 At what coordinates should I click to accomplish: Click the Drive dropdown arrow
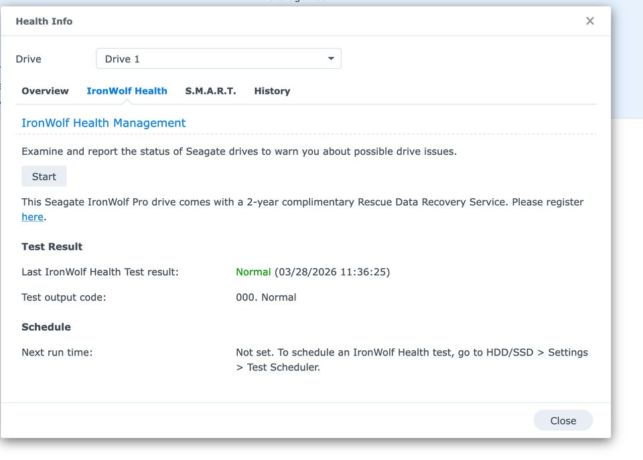(x=331, y=59)
